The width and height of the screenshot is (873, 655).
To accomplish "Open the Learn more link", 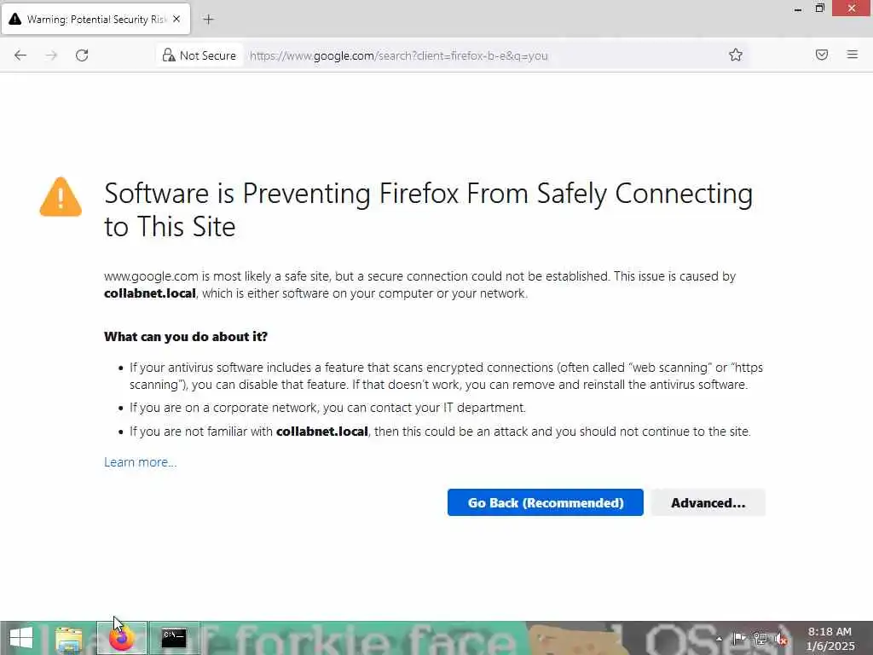I will [x=140, y=462].
